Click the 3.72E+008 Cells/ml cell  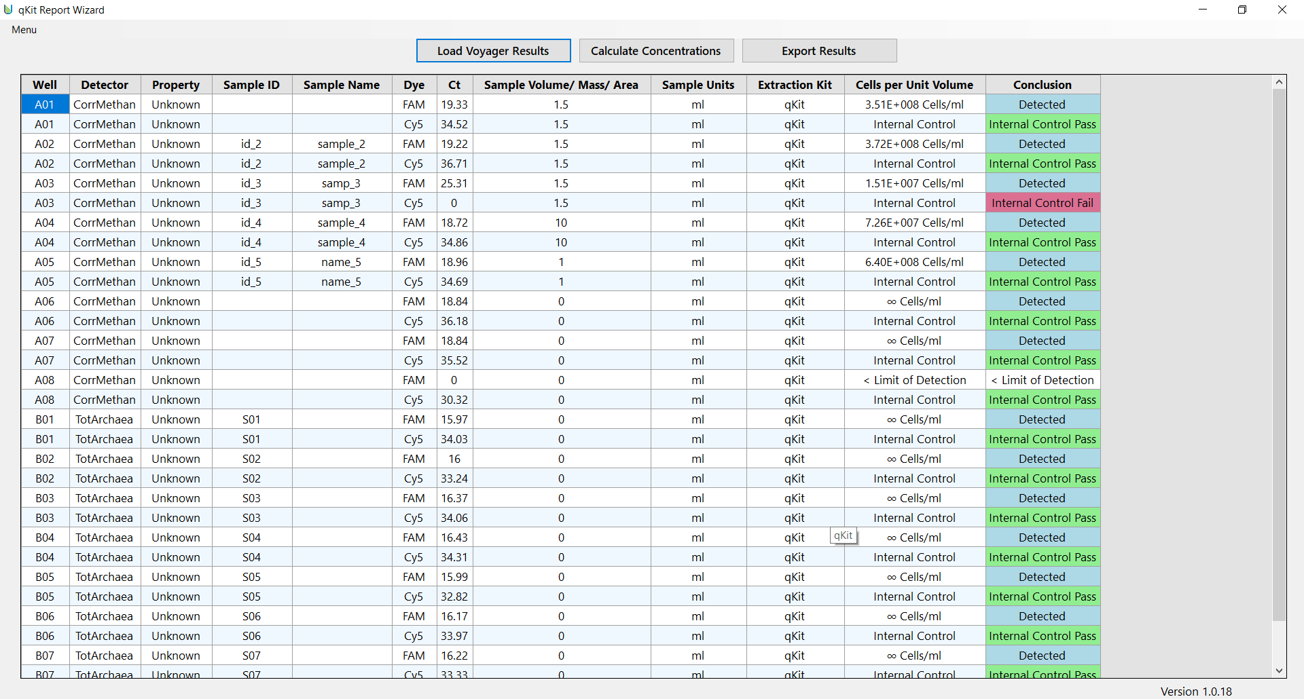pos(914,144)
